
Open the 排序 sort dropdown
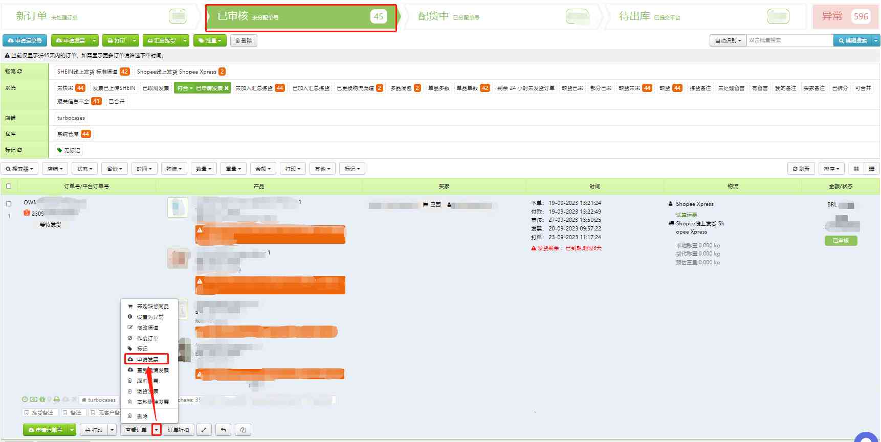tap(831, 169)
